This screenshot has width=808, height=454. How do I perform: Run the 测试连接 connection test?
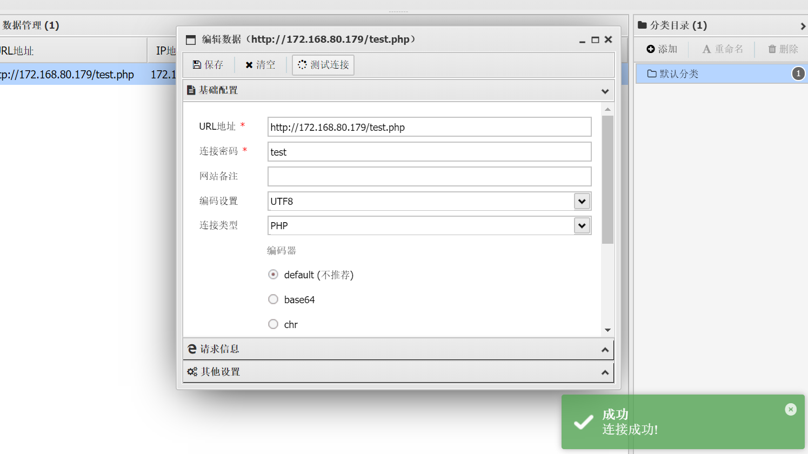(x=303, y=64)
